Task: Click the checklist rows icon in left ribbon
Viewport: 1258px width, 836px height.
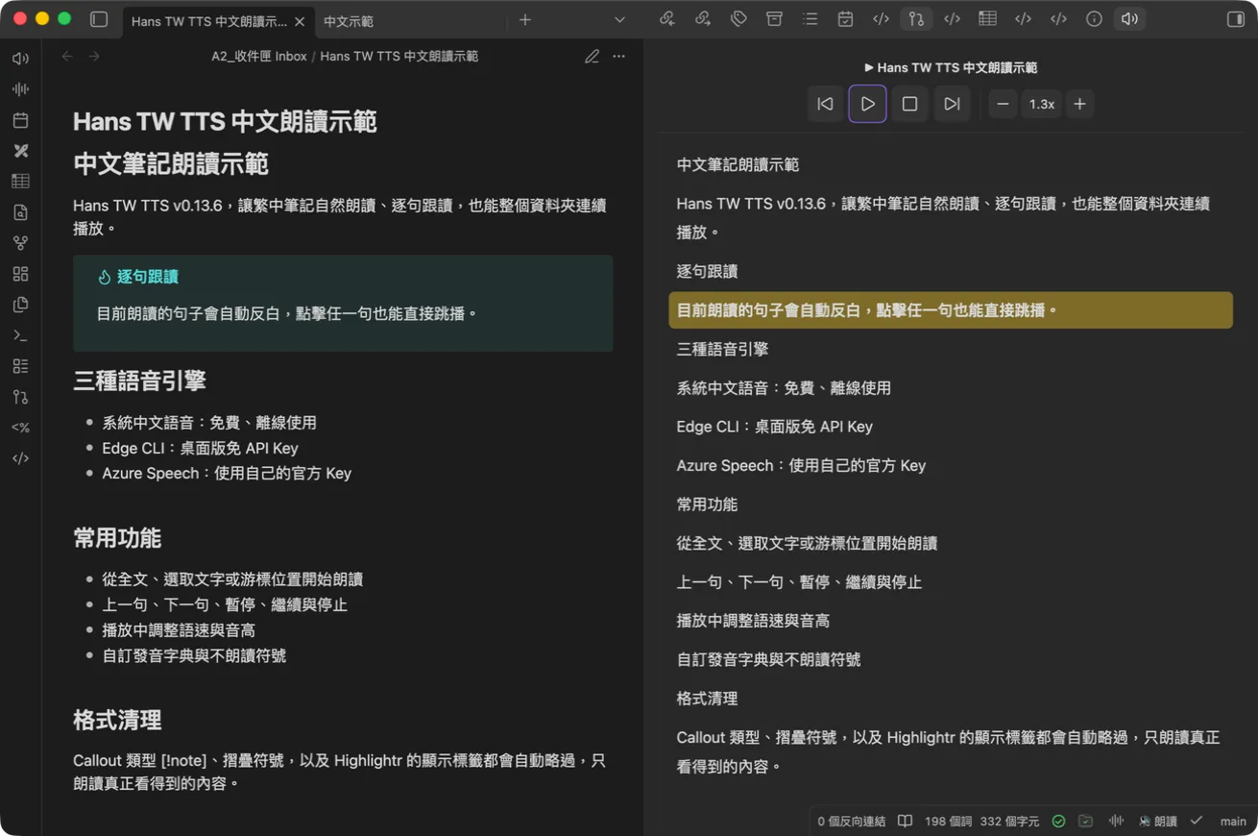Action: coord(20,366)
